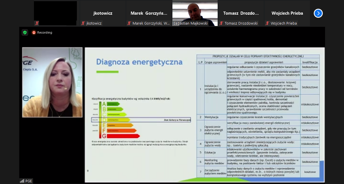The width and height of the screenshot is (344, 184).
Task: Click the signal bars icon next to PGE
Action: [22, 181]
